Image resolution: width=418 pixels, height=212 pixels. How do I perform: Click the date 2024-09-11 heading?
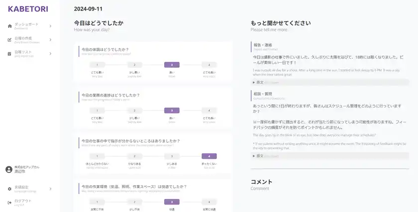pyautogui.click(x=88, y=9)
